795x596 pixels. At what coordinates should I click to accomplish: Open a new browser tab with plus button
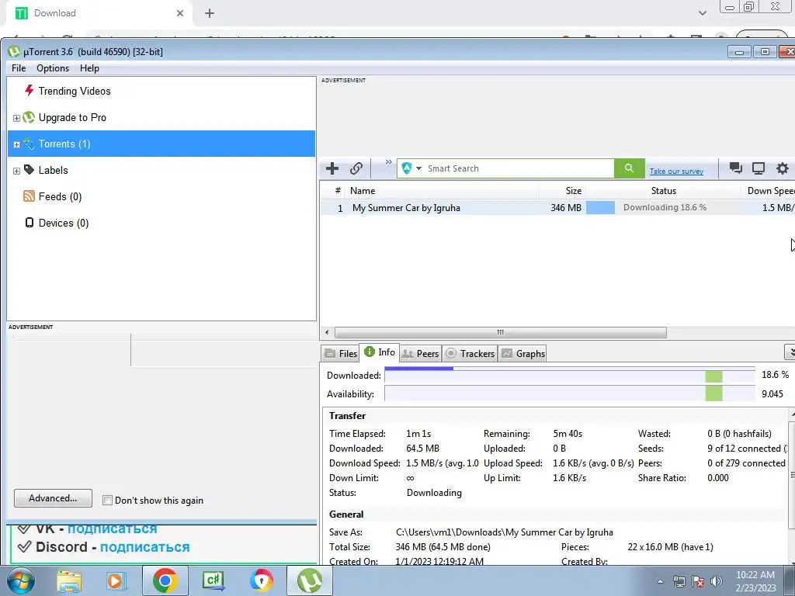tap(210, 13)
